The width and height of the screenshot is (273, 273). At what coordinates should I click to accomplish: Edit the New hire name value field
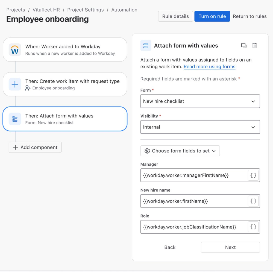[x=191, y=201]
